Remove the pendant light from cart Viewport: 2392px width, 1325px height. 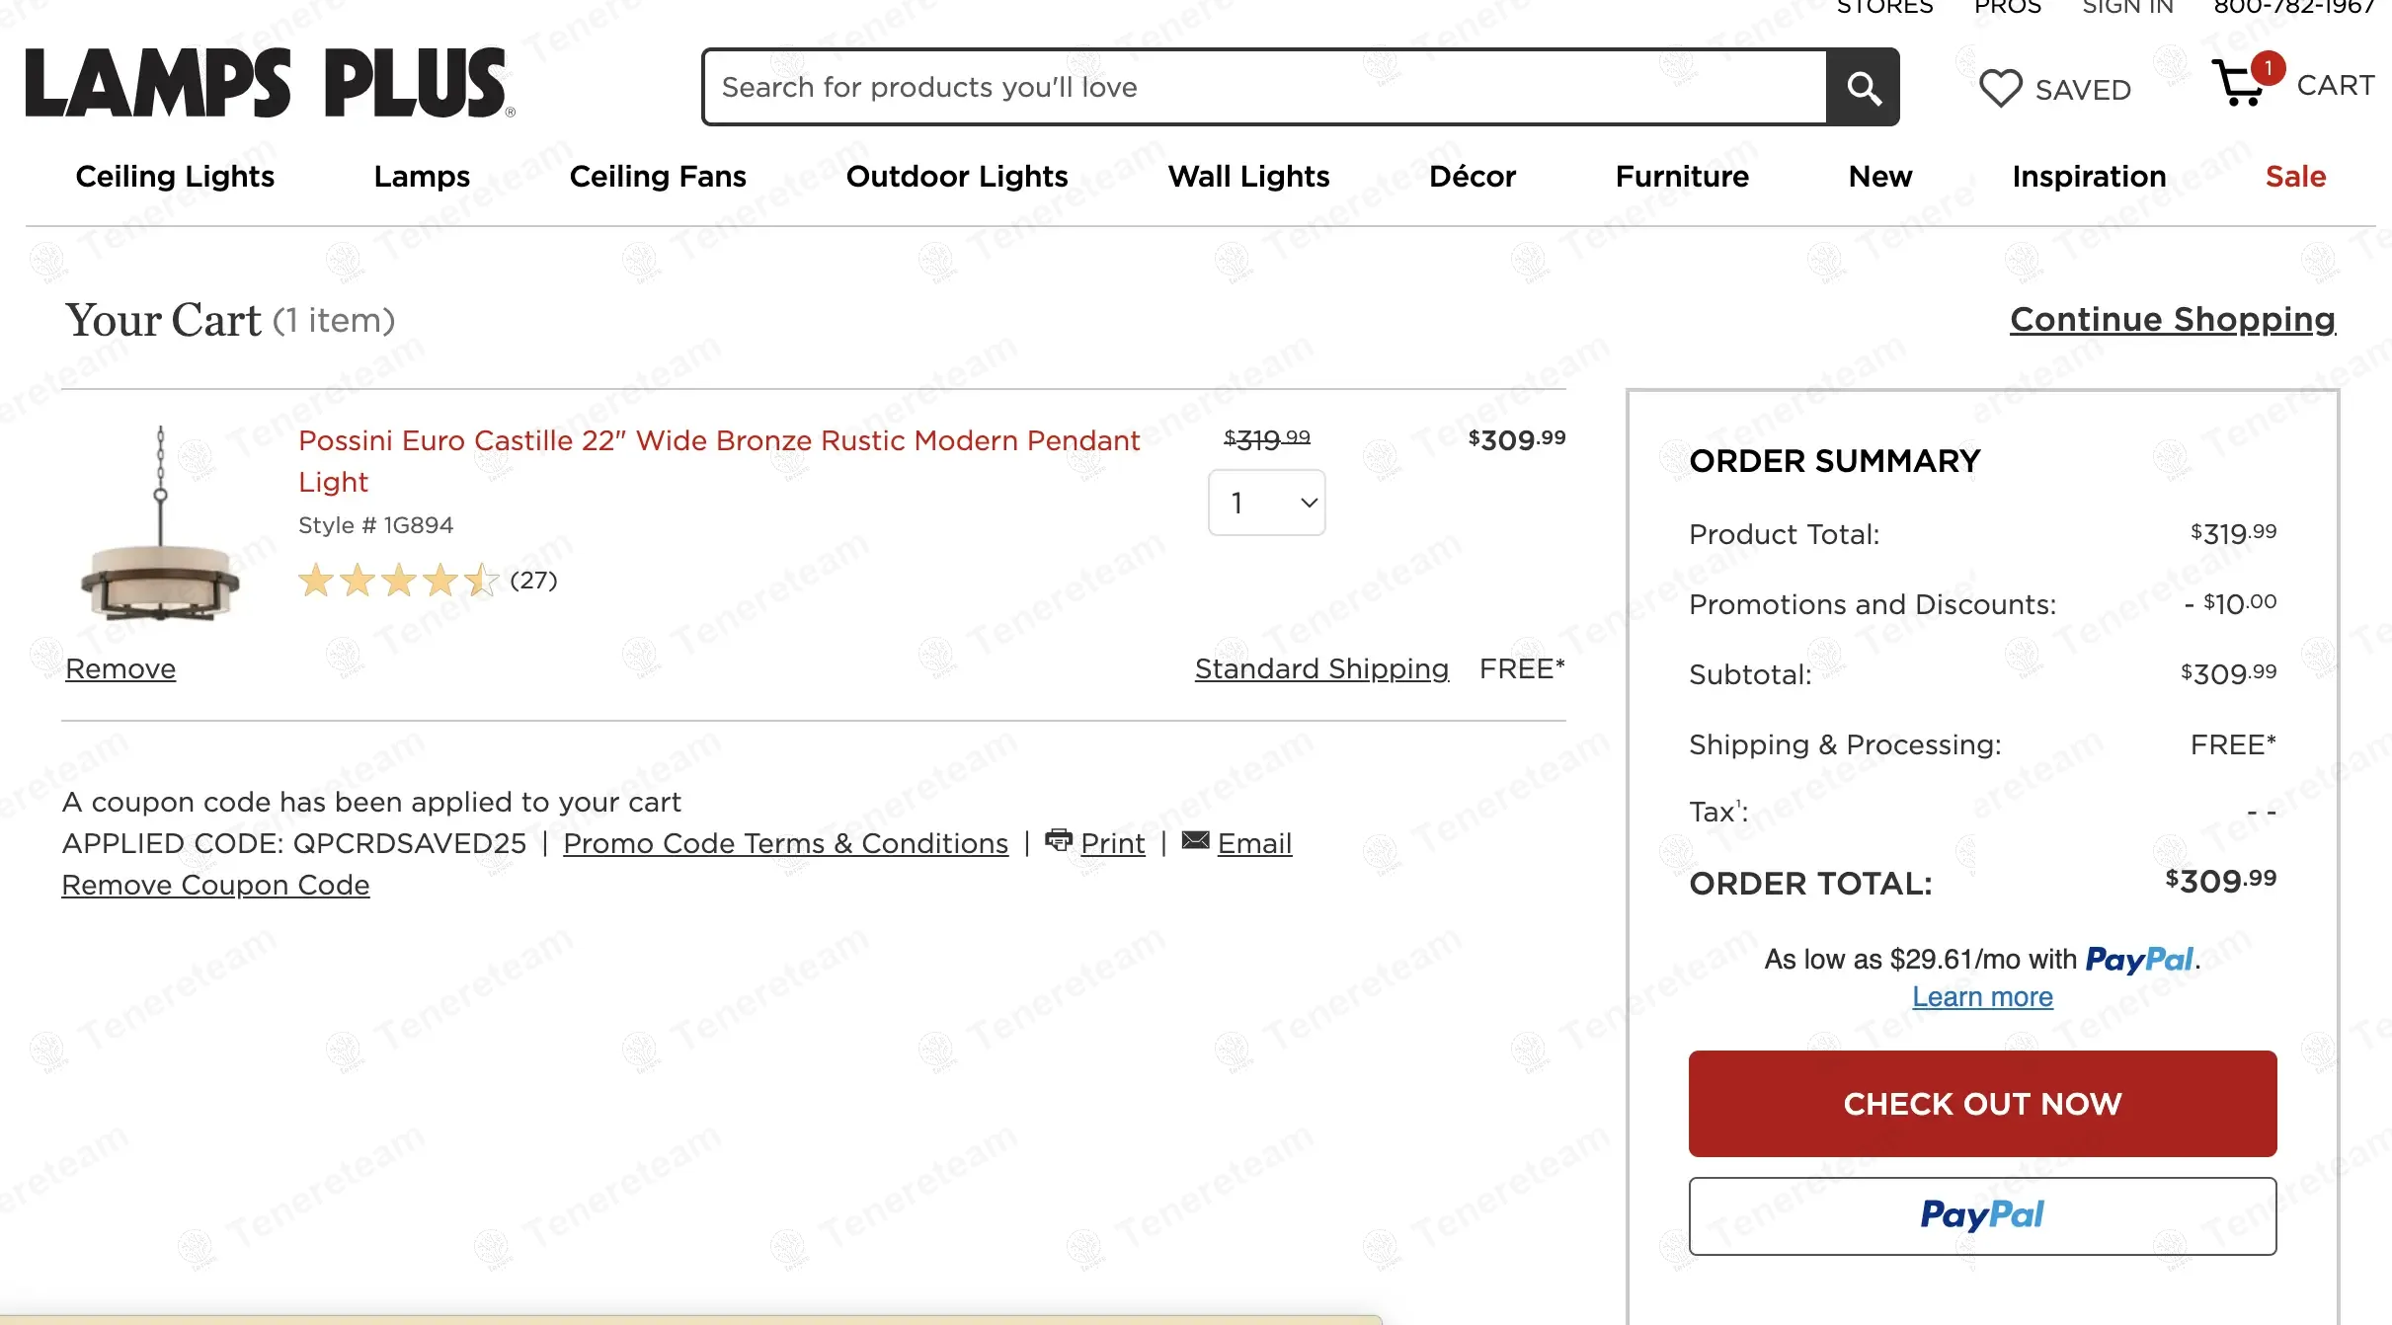pos(120,669)
